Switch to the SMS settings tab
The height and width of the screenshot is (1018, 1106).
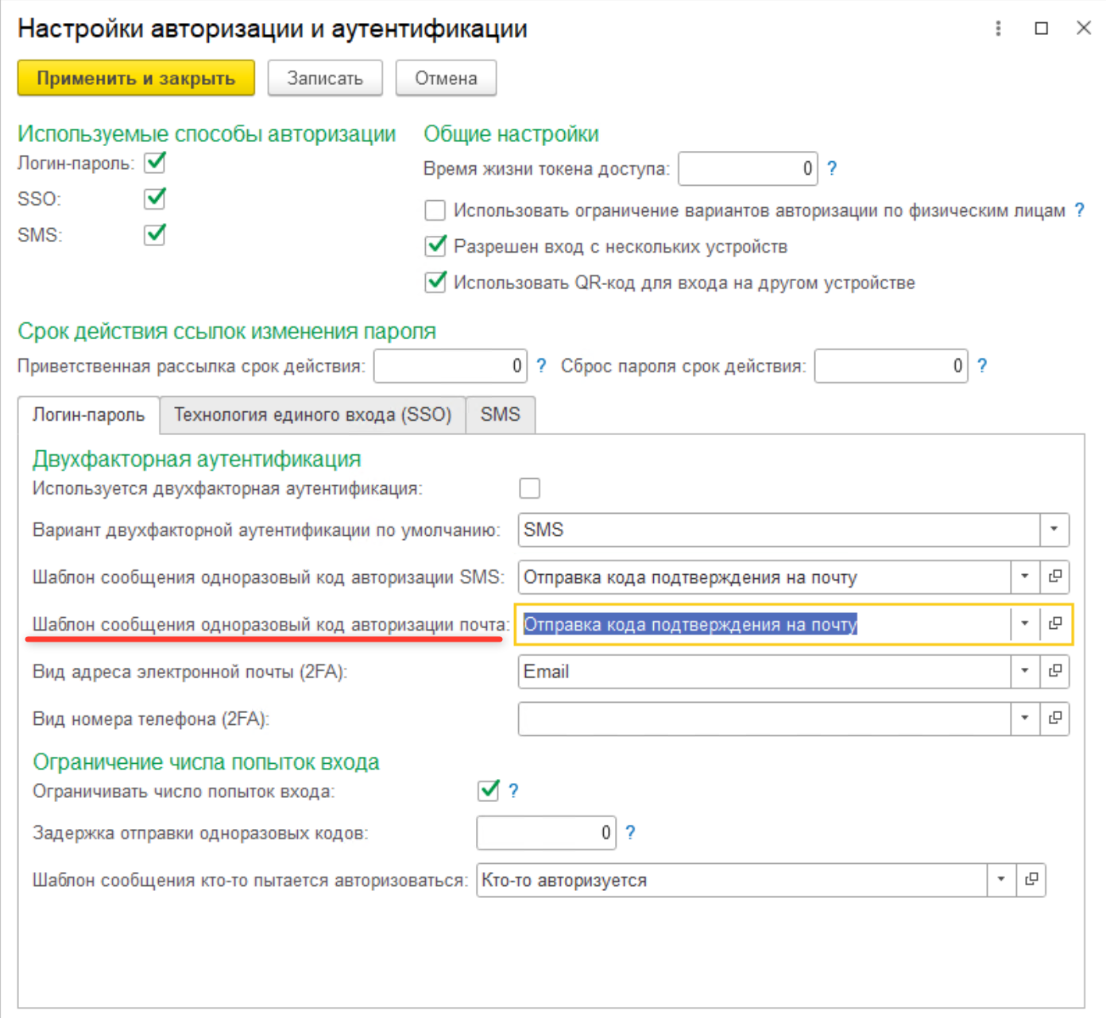[501, 415]
